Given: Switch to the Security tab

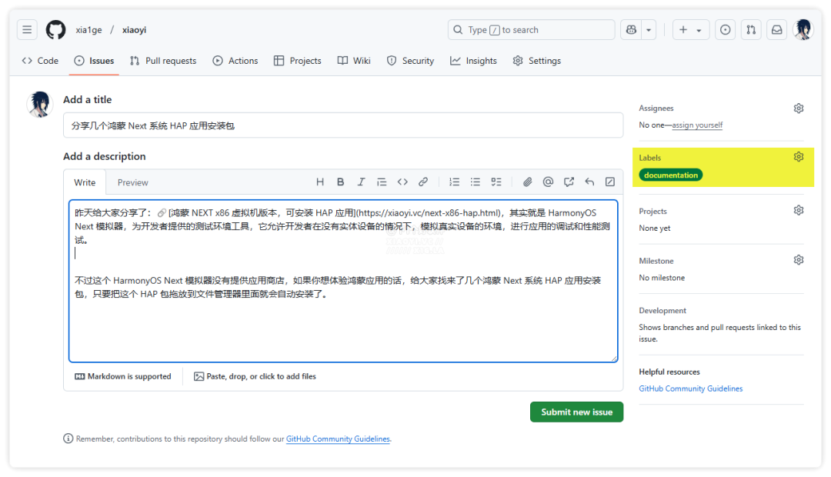Looking at the screenshot, I should pos(410,61).
